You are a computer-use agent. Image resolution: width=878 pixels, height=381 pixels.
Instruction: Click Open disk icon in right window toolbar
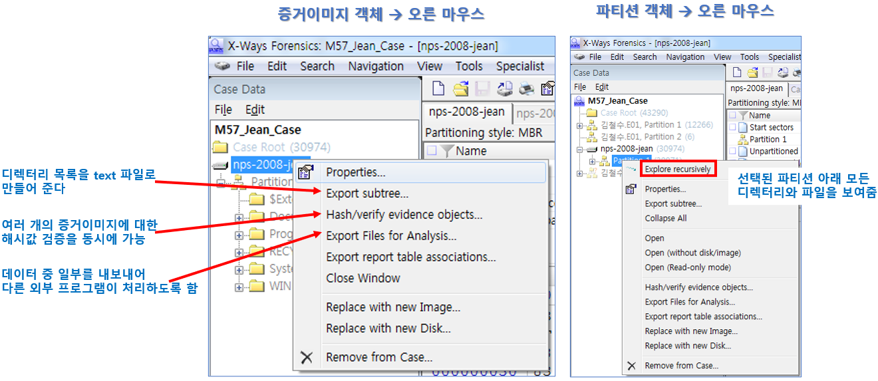[x=782, y=72]
